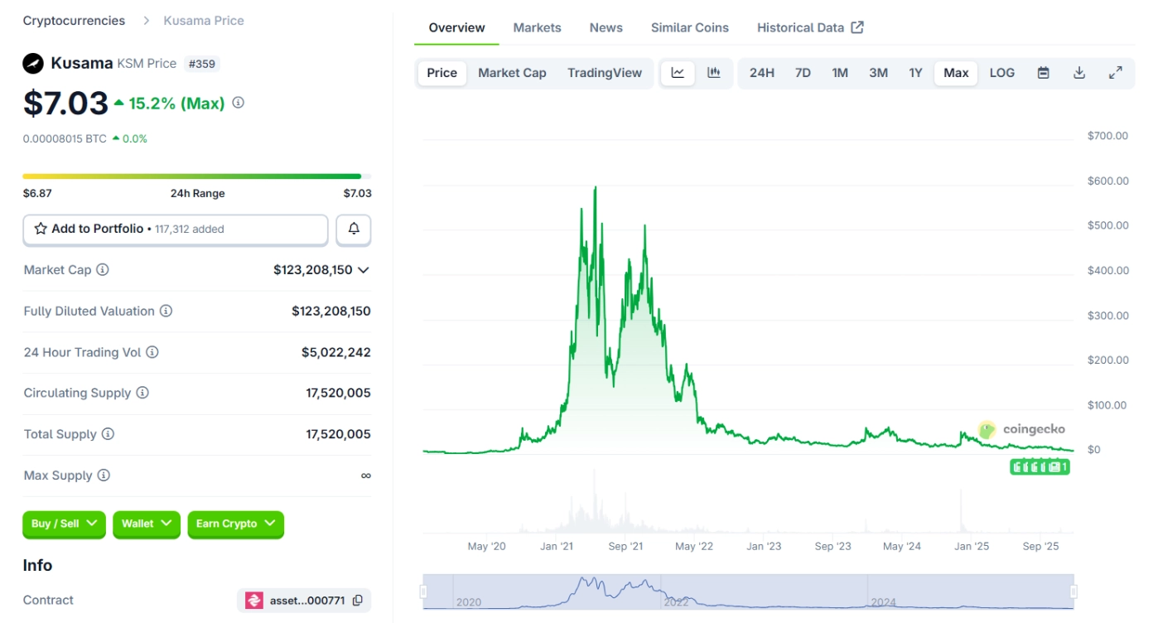Viewport: 1158px width, 623px height.
Task: Open Historical Data external link
Action: pyautogui.click(x=809, y=27)
